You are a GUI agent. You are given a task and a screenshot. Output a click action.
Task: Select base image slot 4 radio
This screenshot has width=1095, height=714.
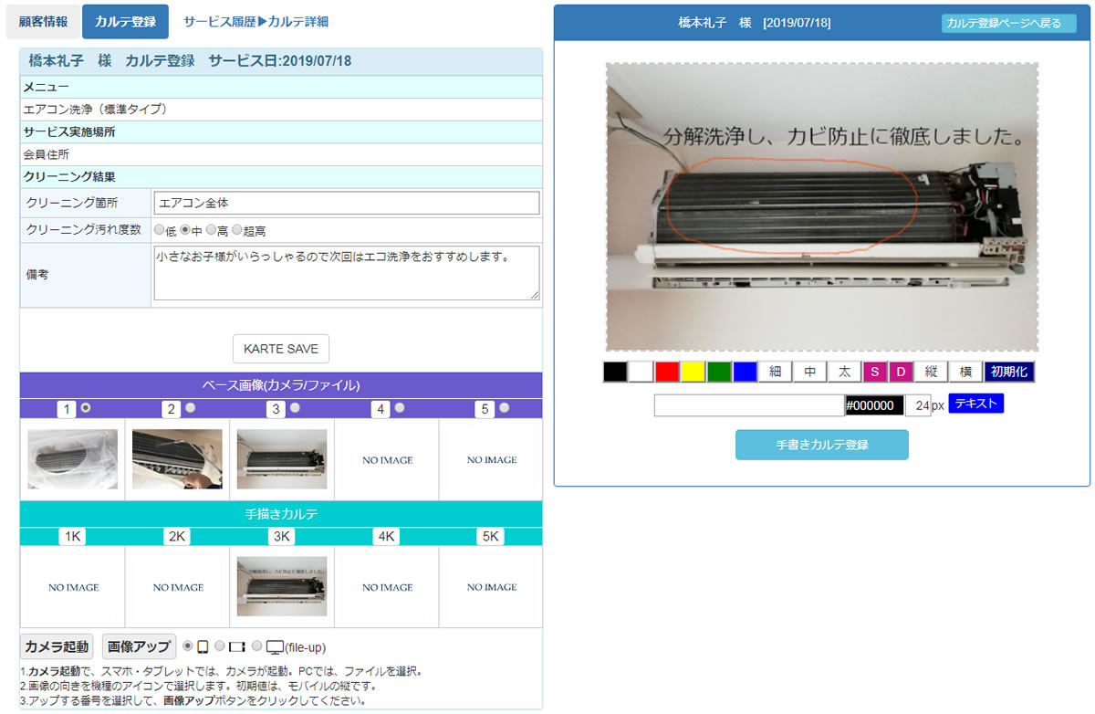coord(400,408)
